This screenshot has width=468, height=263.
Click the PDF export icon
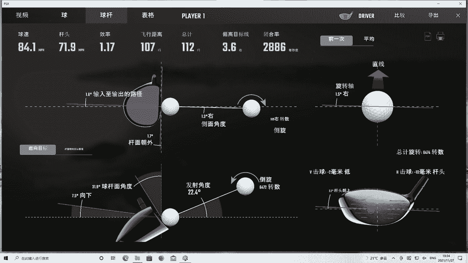428,37
